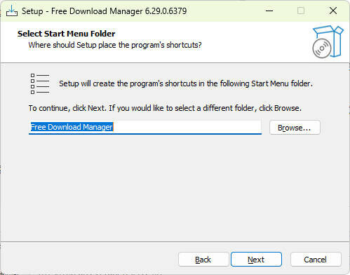The height and width of the screenshot is (275, 350).
Task: Click the 'To continue, click Next' instruction text
Action: [x=165, y=108]
